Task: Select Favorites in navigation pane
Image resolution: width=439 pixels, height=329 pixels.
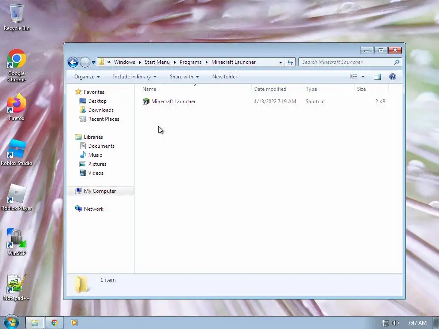Action: (x=94, y=92)
